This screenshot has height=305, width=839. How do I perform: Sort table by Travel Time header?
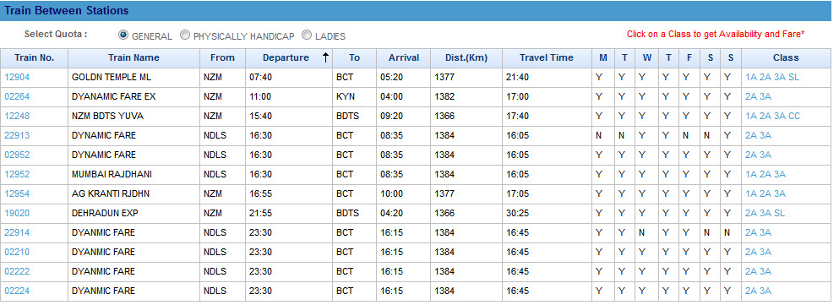point(547,57)
